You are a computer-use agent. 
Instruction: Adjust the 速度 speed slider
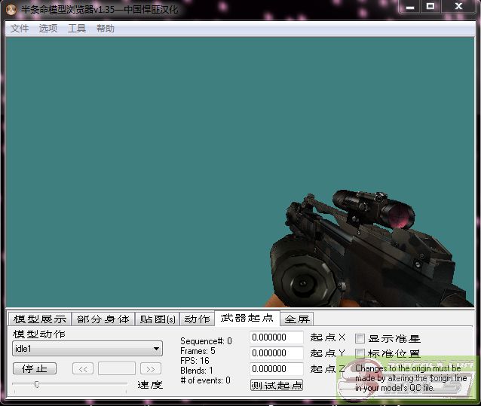click(37, 384)
